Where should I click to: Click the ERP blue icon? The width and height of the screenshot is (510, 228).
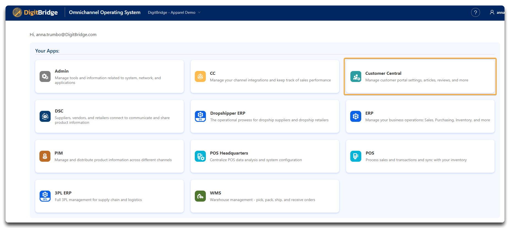356,116
